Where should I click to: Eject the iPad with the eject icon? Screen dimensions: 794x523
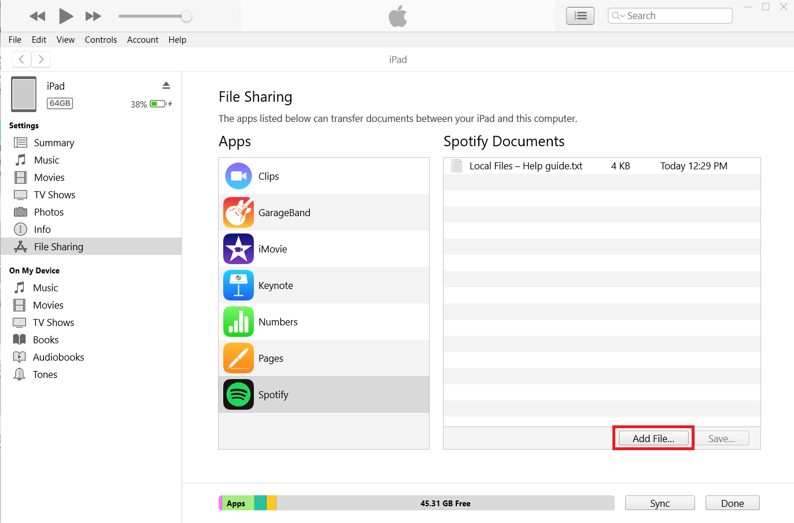(x=166, y=86)
